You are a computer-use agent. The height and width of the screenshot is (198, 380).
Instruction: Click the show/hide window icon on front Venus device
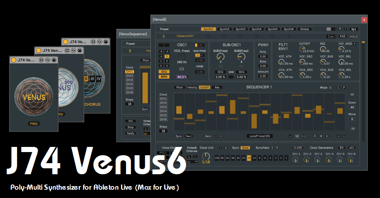pyautogui.click(x=42, y=60)
